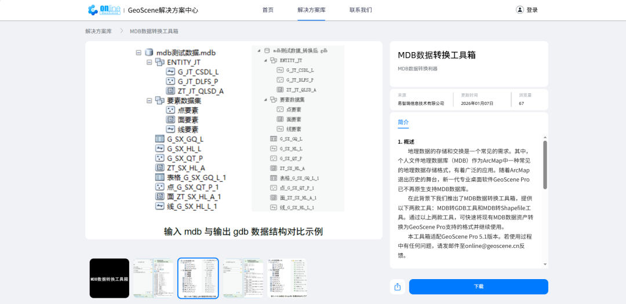The height and width of the screenshot is (304, 626).
Task: Open the last thumbnail showing Shapefile comparison
Action: coord(287,278)
